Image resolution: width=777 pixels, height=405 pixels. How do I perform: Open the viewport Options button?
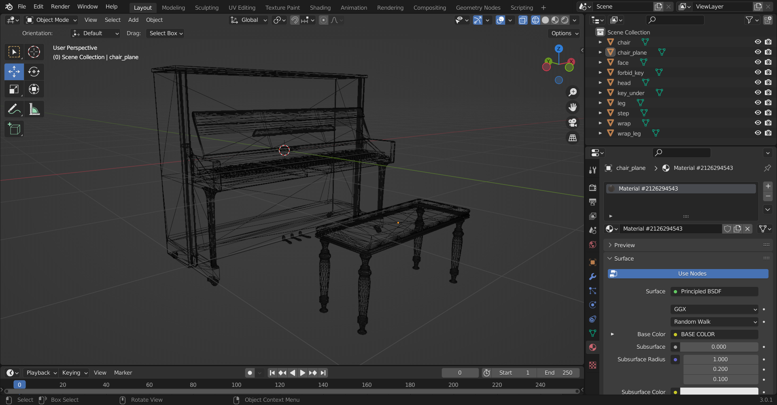pyautogui.click(x=564, y=33)
